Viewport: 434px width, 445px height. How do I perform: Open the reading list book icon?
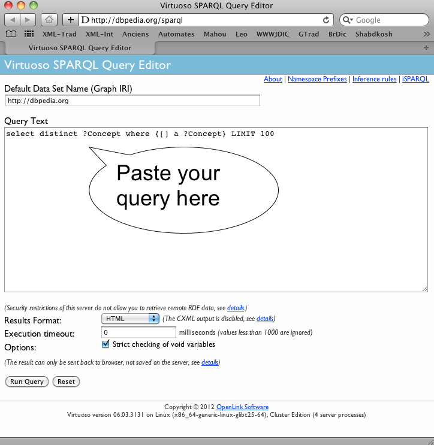click(x=11, y=34)
